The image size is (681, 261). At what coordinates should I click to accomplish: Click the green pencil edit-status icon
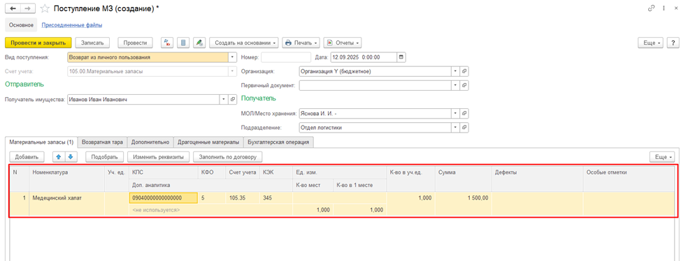pyautogui.click(x=199, y=43)
